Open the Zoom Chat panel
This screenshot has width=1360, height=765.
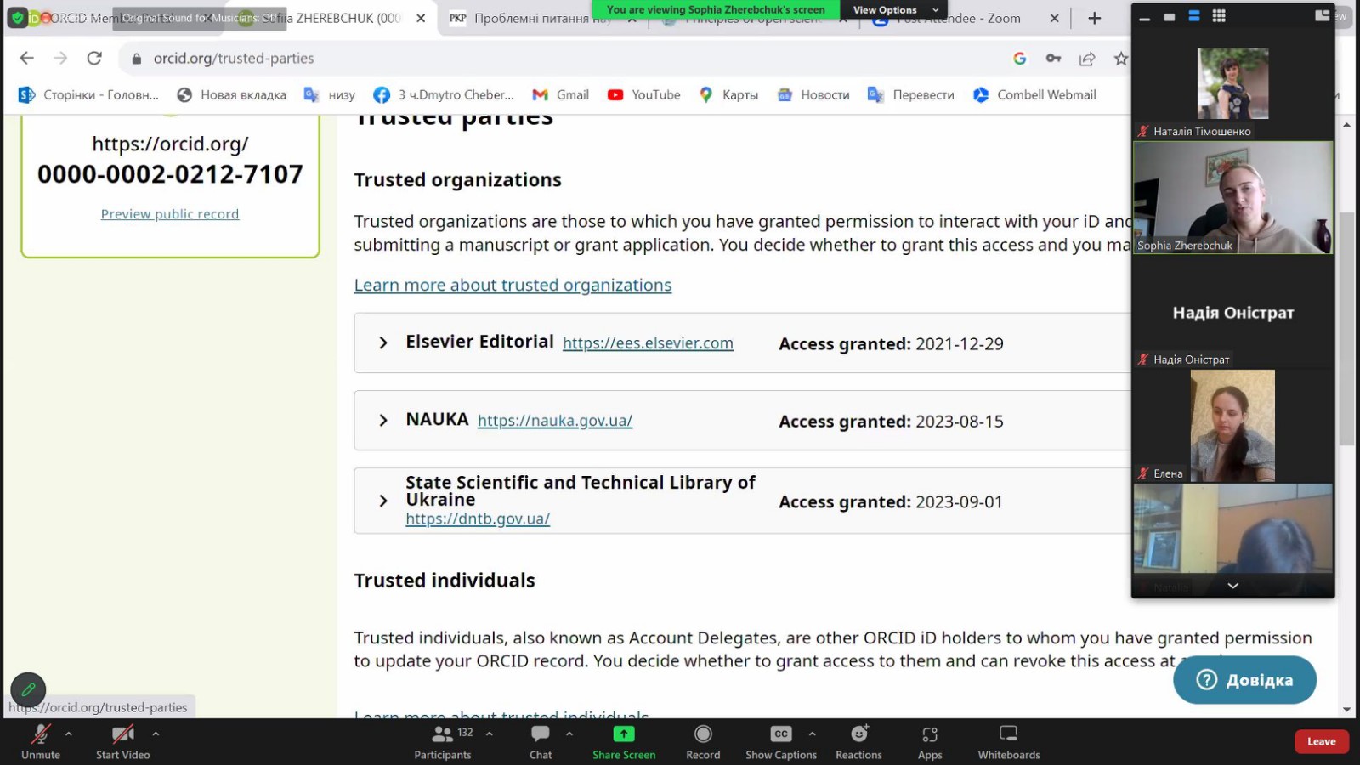(541, 741)
